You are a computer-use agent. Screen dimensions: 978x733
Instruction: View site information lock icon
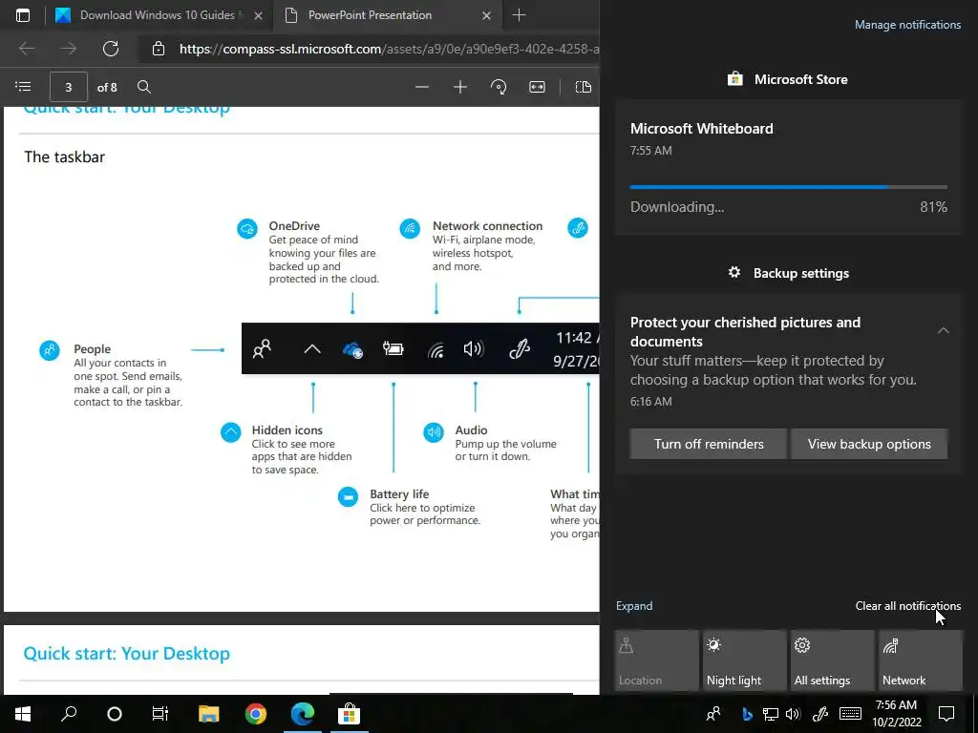[159, 49]
